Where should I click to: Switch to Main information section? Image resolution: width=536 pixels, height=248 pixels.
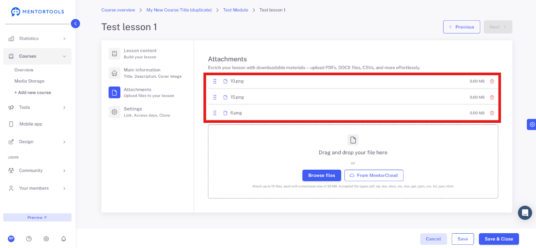click(153, 73)
